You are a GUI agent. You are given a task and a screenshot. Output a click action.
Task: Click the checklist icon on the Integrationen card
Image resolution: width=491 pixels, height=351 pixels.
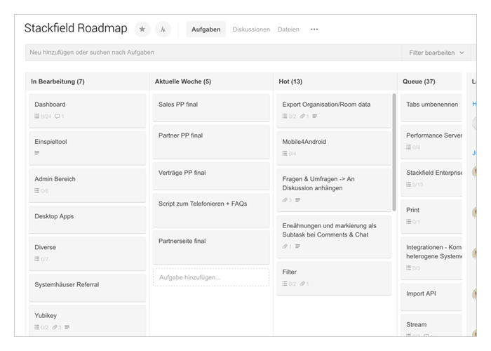tap(409, 268)
